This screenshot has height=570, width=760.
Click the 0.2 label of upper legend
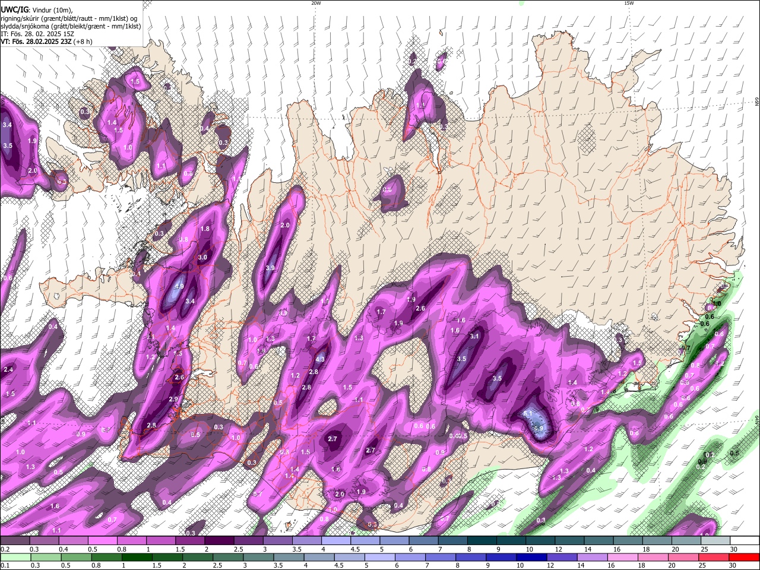(5, 549)
